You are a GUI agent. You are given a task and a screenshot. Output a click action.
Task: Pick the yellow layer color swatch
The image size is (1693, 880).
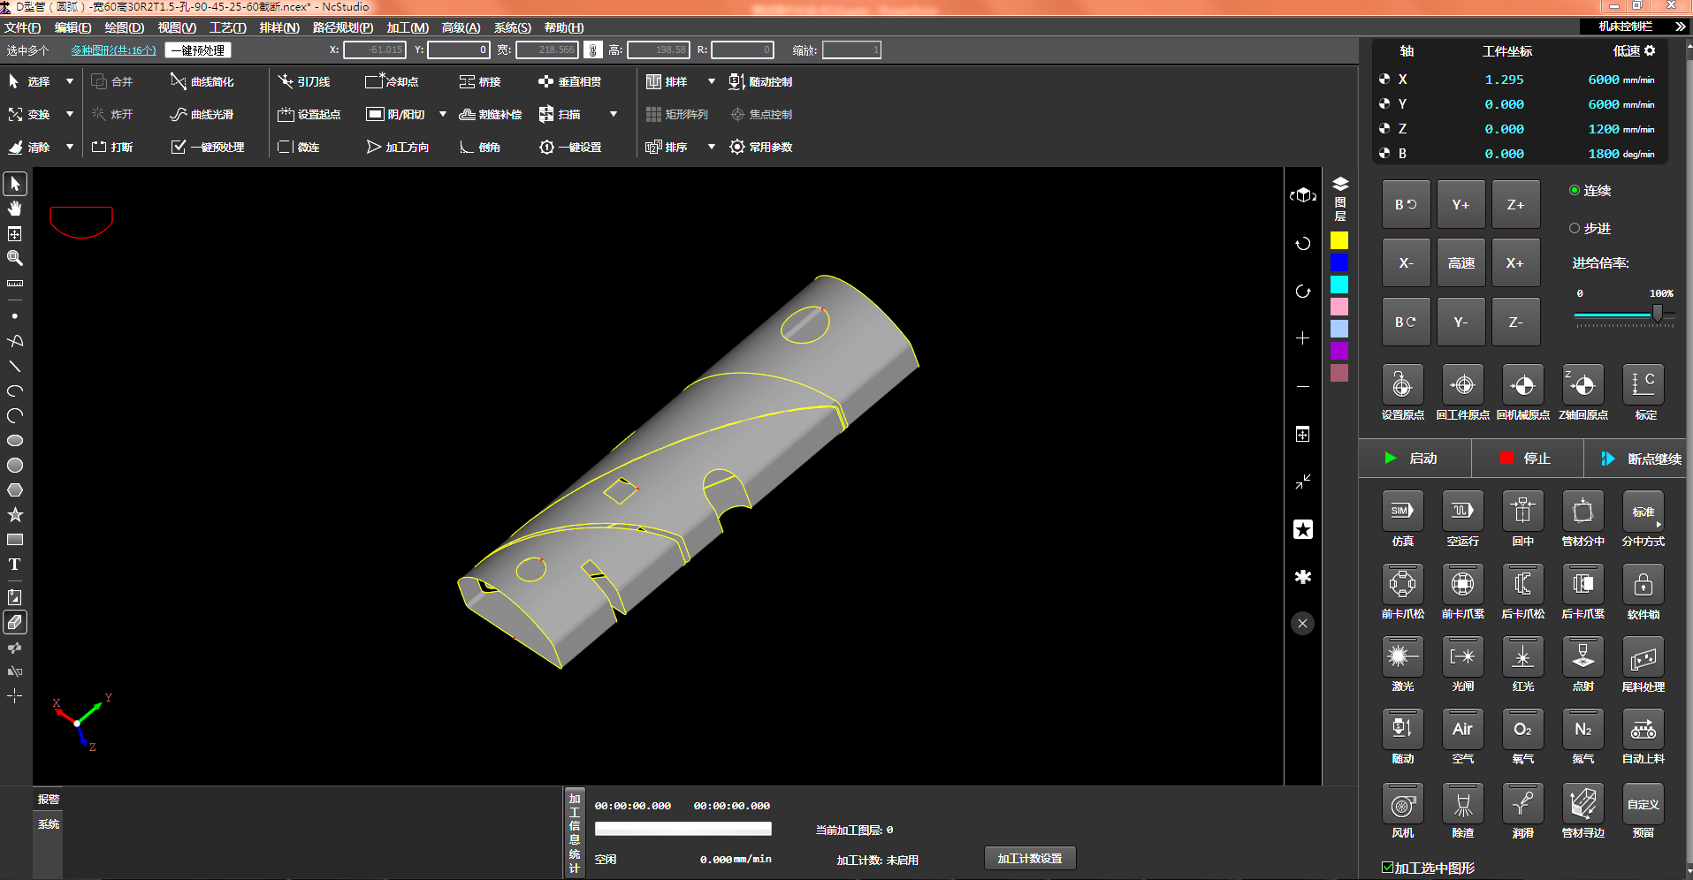point(1339,240)
